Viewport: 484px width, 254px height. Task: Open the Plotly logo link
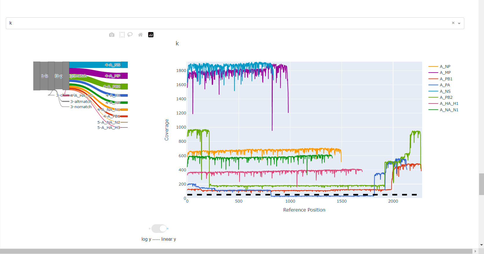(x=151, y=35)
